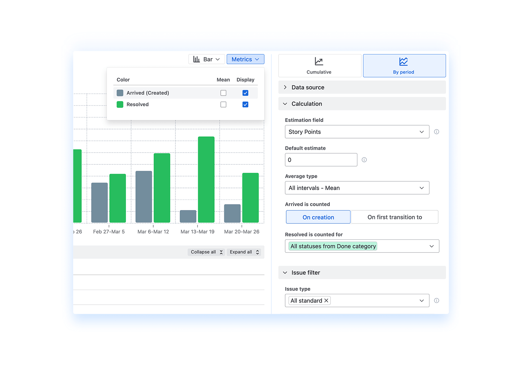Click the Display column header
Viewport: 522px width, 365px height.
click(x=245, y=80)
